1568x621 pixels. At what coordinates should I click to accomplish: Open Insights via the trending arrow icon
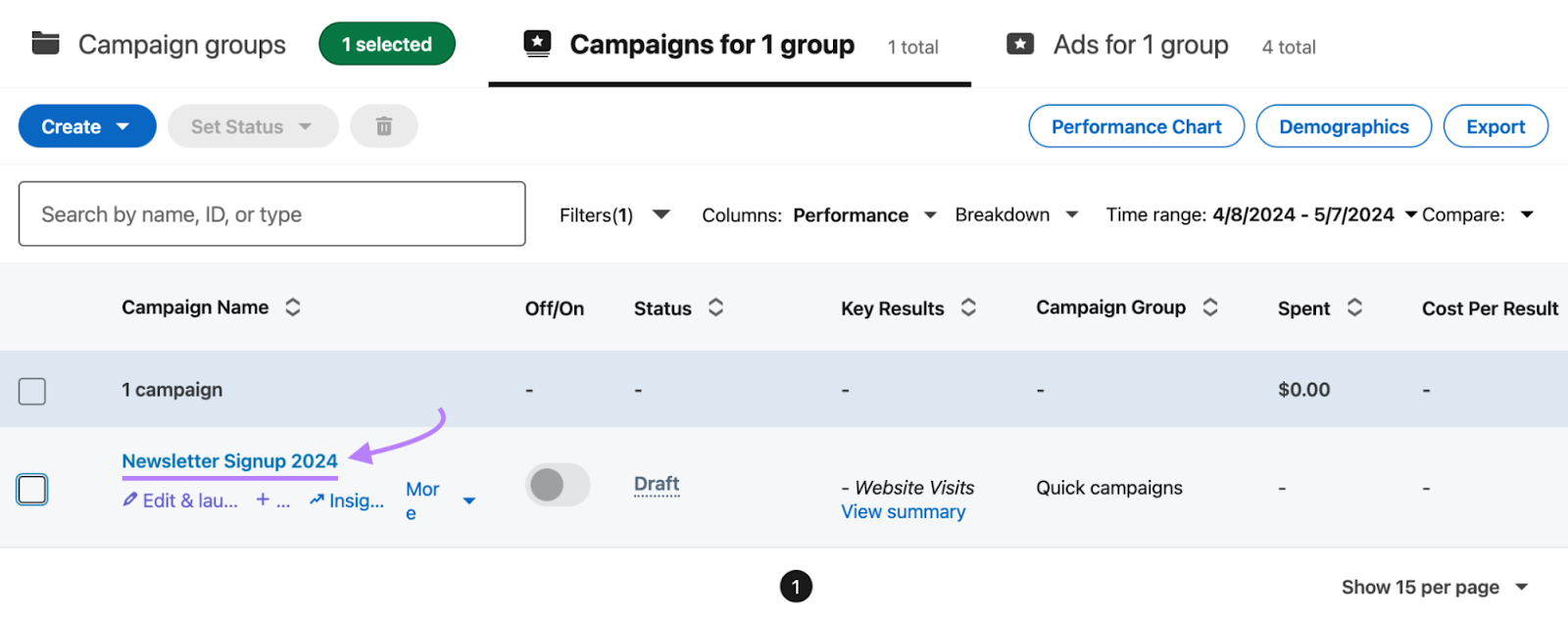pyautogui.click(x=316, y=500)
